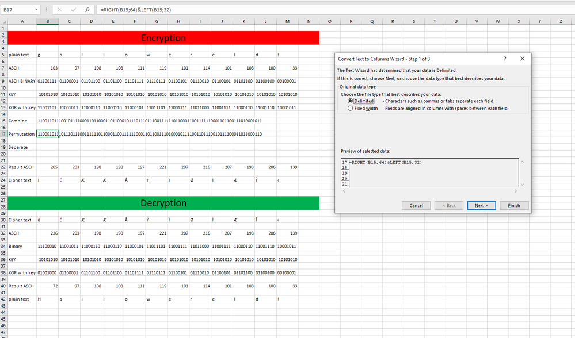
Task: Click the 'plain text' label in row 42
Action: (x=18, y=299)
